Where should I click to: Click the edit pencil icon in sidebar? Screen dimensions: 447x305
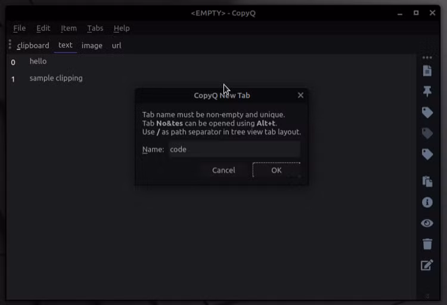[427, 265]
